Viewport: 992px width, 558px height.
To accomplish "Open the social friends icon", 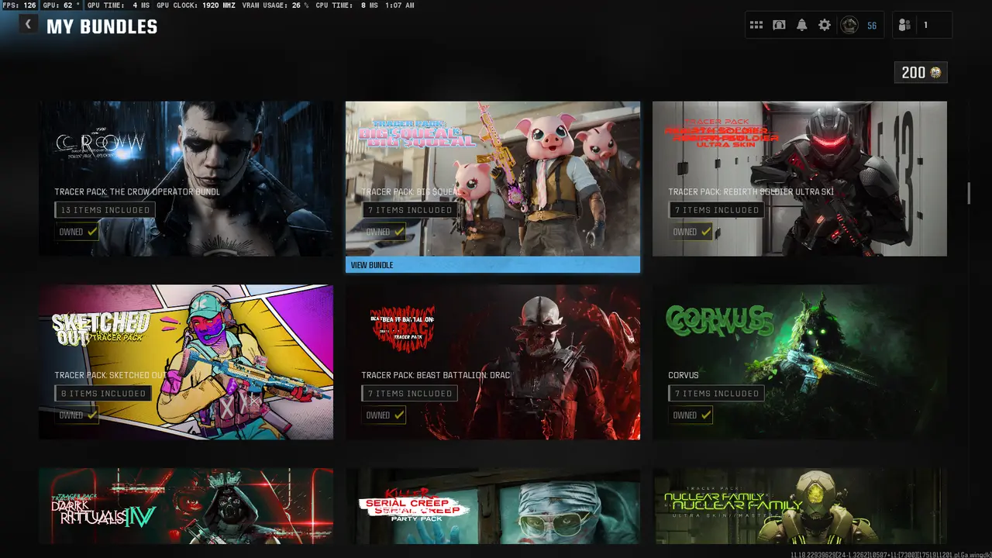I will [x=904, y=26].
